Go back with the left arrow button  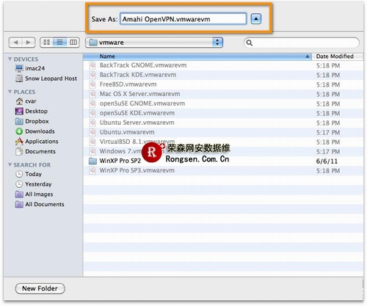15,43
